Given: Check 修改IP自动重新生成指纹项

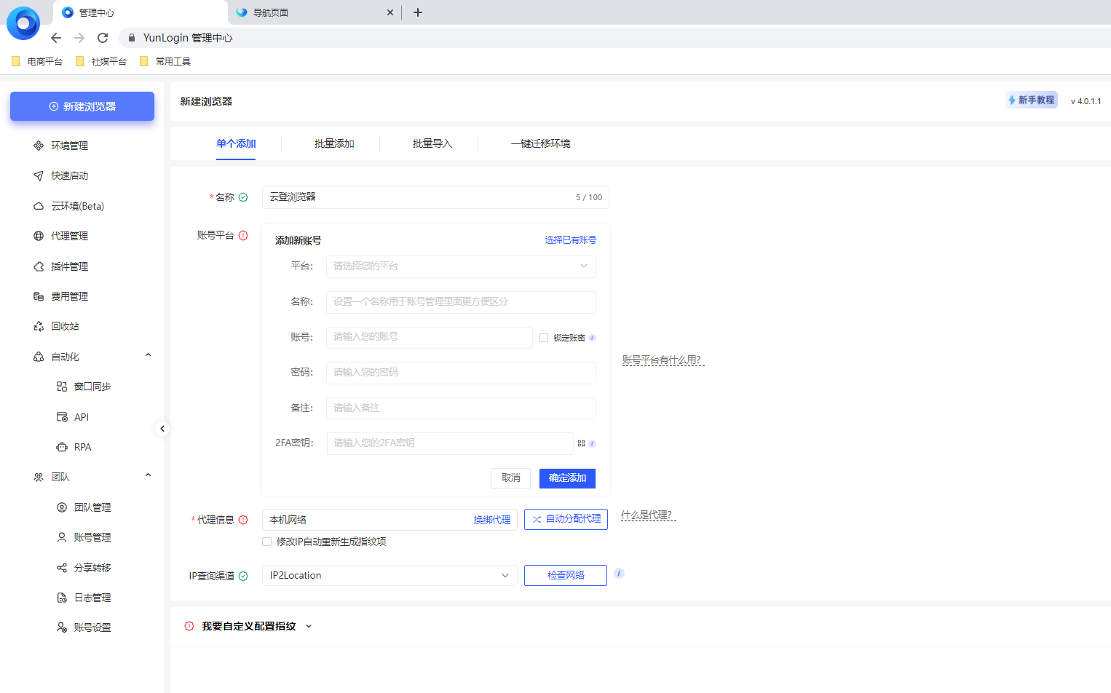Looking at the screenshot, I should [266, 542].
